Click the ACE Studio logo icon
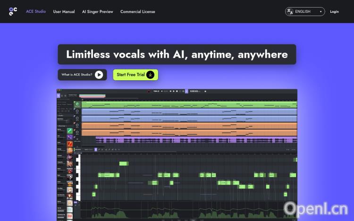Viewport: 354px width, 221px height. (x=13, y=11)
